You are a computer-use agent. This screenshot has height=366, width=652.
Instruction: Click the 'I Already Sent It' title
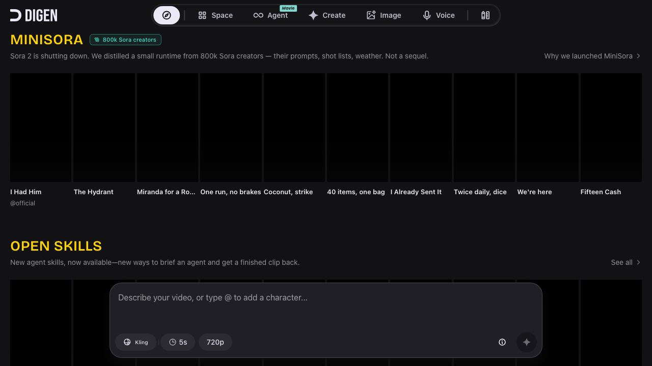(x=416, y=192)
